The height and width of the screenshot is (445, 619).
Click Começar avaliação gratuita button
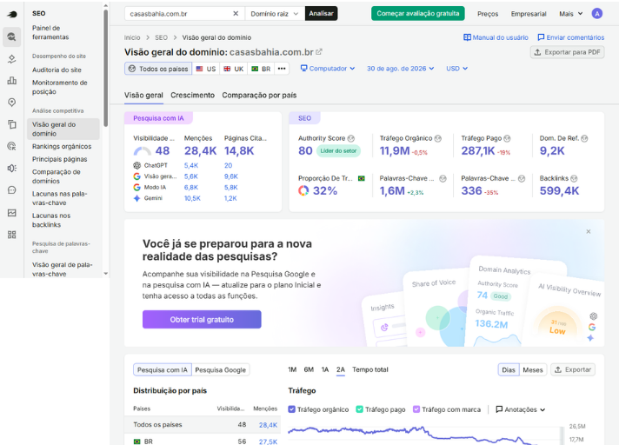point(417,13)
